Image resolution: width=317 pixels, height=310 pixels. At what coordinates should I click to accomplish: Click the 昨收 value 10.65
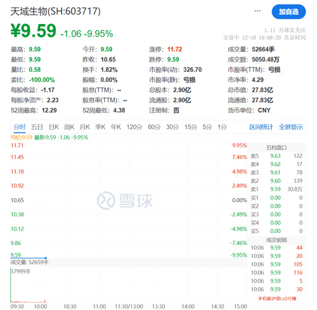(x=108, y=60)
